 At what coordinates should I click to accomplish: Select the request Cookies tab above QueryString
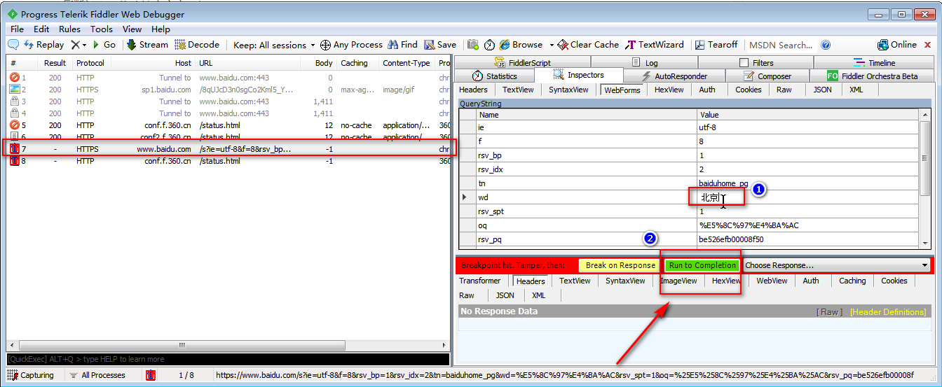pyautogui.click(x=748, y=90)
